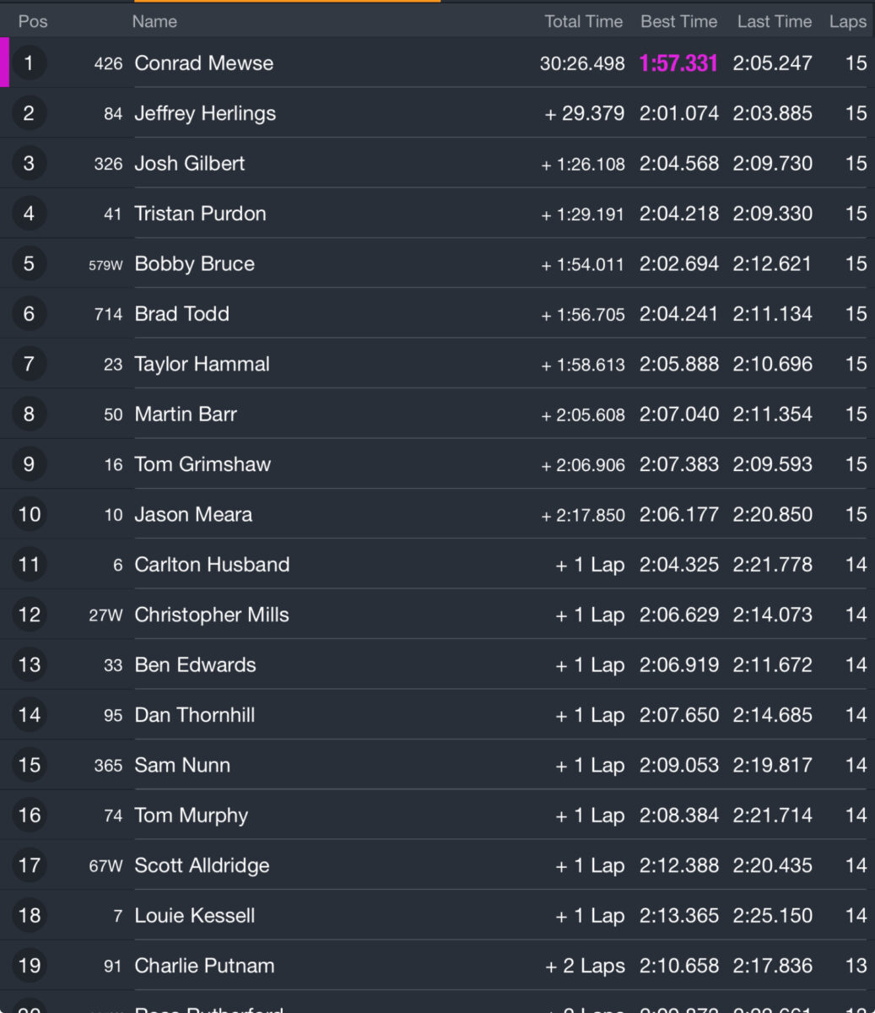
Task: Click the pink marker beside position 1
Action: coord(4,62)
